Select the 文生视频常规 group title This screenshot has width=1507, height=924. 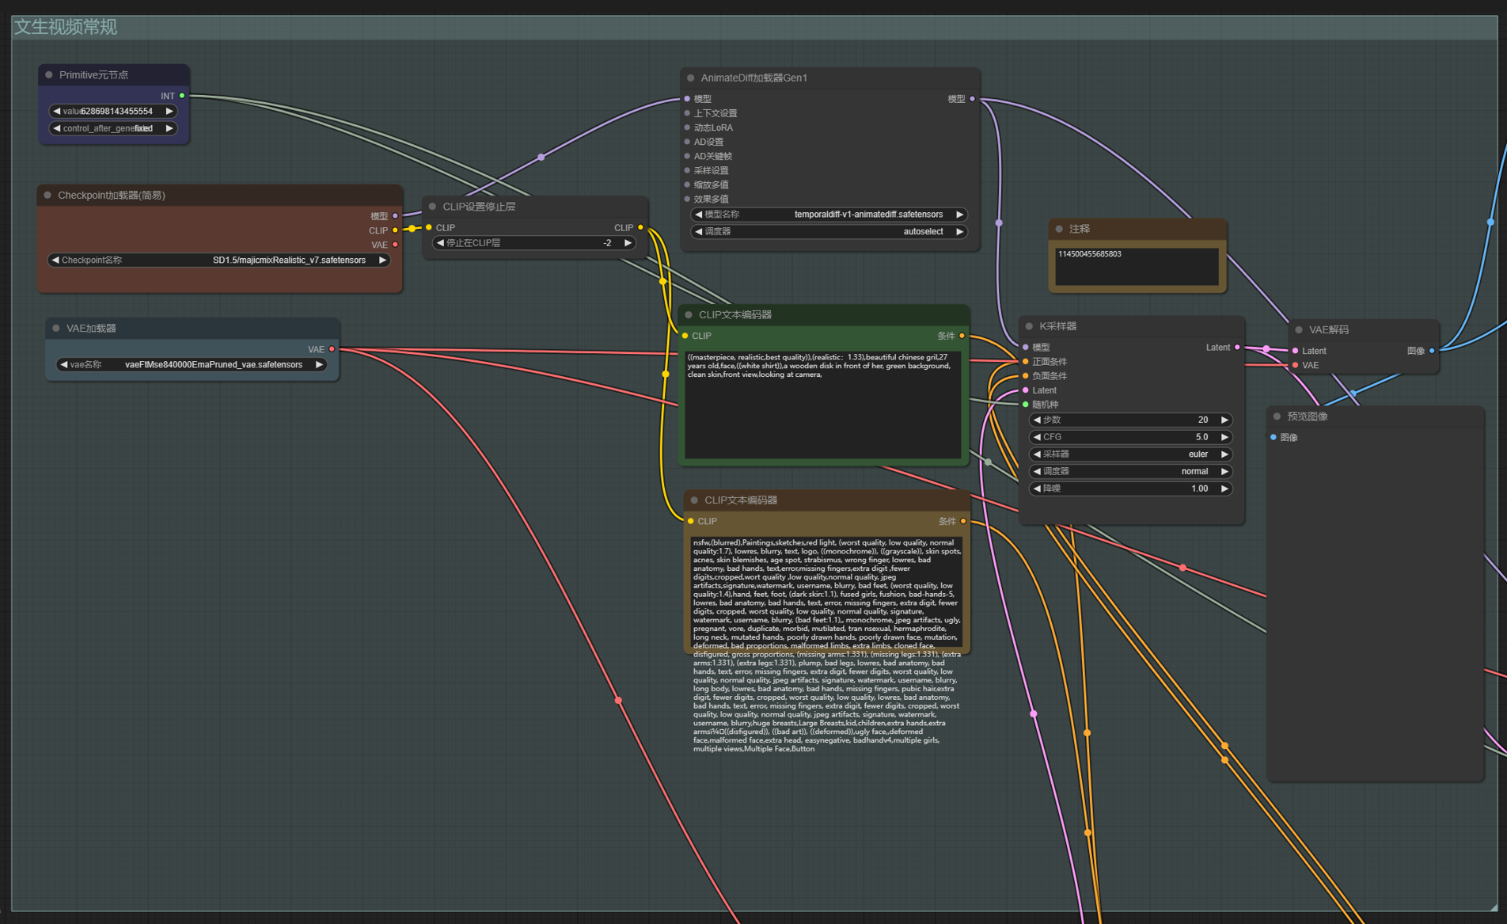(x=66, y=27)
